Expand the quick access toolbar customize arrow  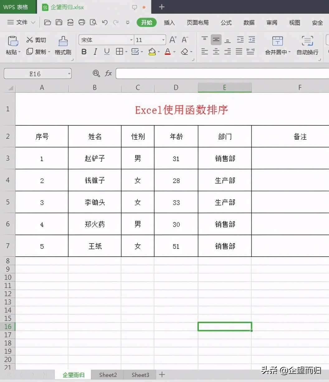[127, 22]
